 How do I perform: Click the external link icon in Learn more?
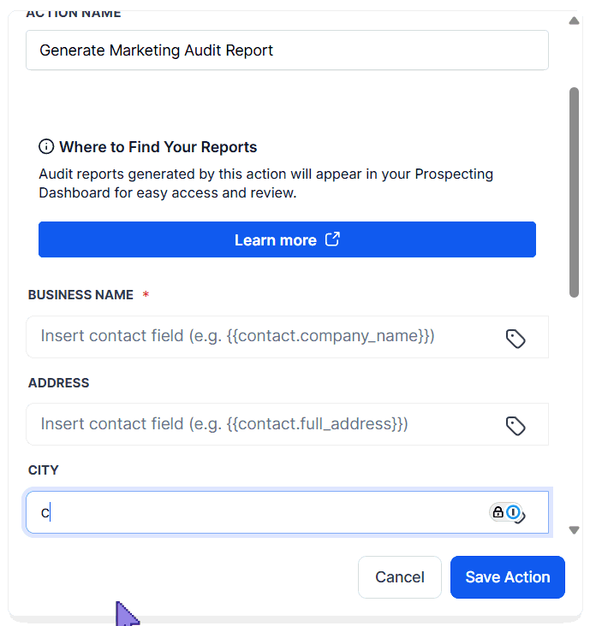(332, 239)
